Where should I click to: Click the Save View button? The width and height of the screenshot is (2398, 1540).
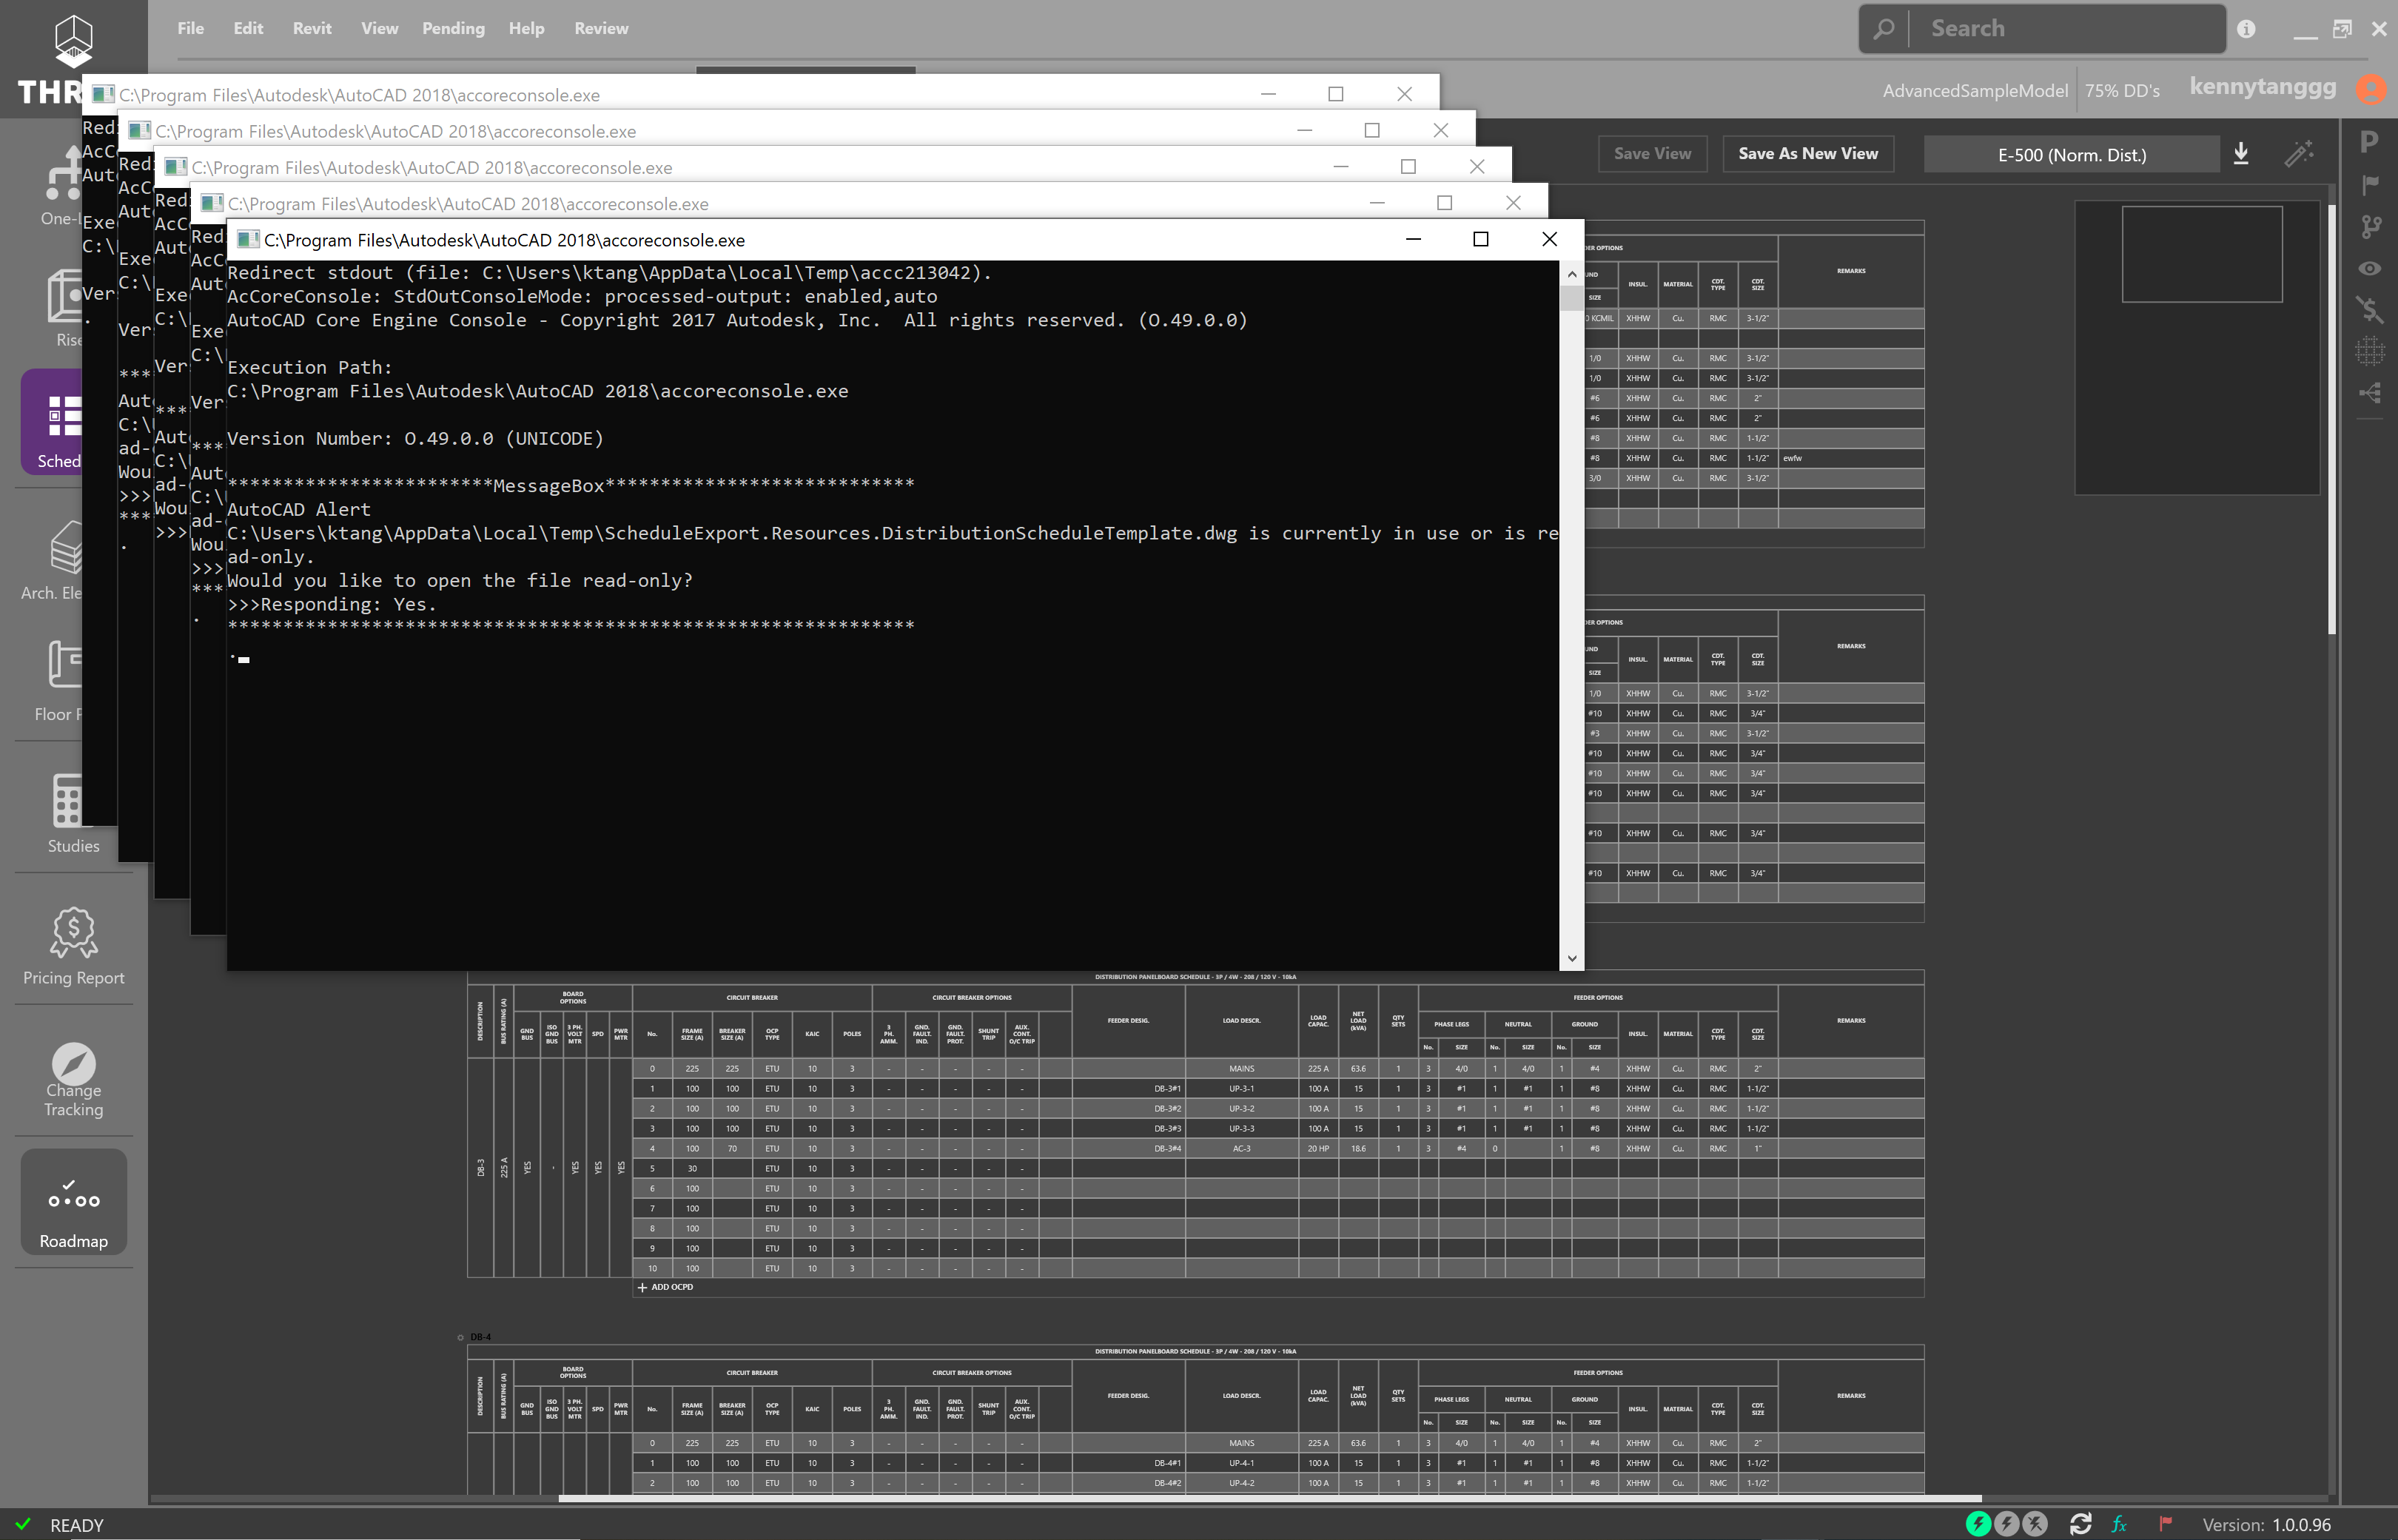pos(1652,153)
